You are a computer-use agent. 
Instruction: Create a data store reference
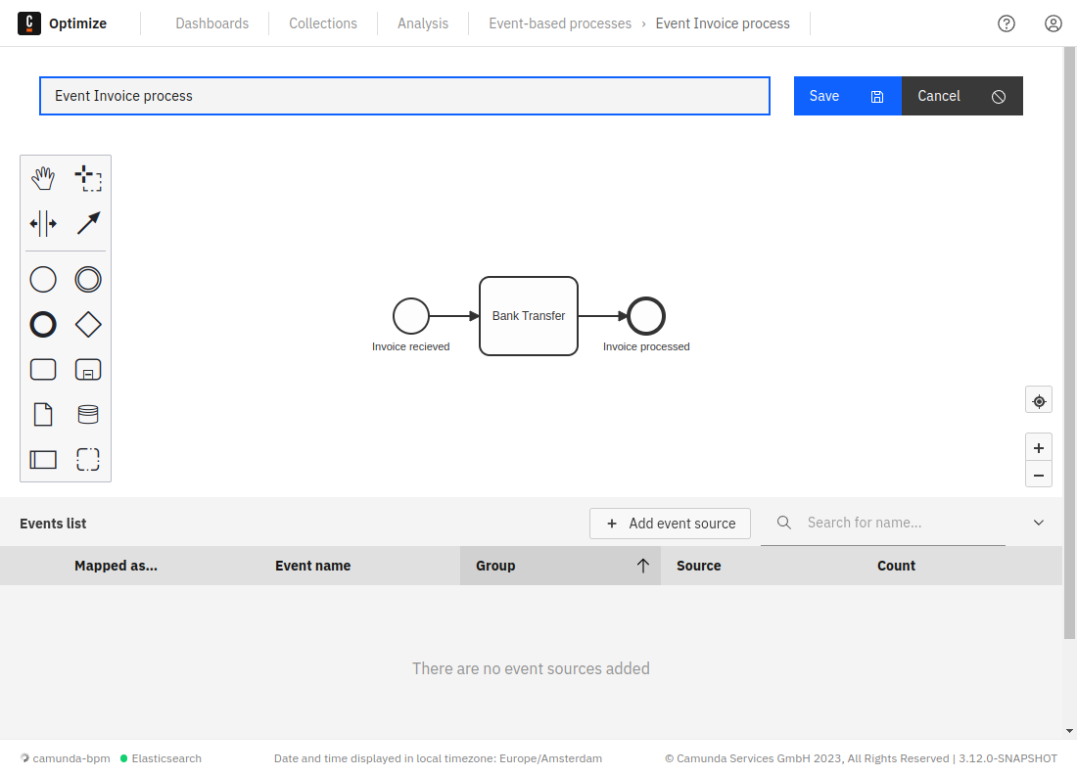[x=88, y=415]
